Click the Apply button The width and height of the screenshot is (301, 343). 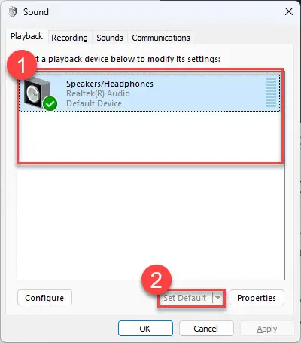click(x=267, y=329)
